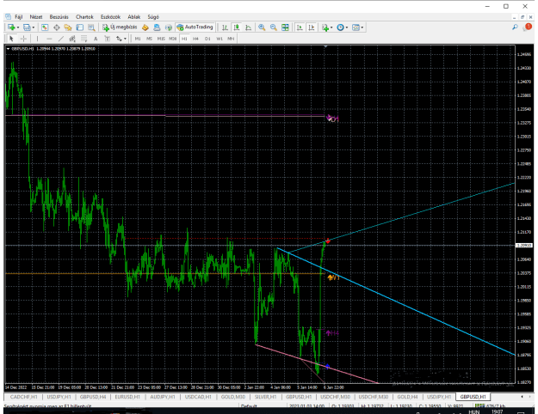The height and width of the screenshot is (414, 538).
Task: Open the Strategy Tester
Action: point(91,27)
